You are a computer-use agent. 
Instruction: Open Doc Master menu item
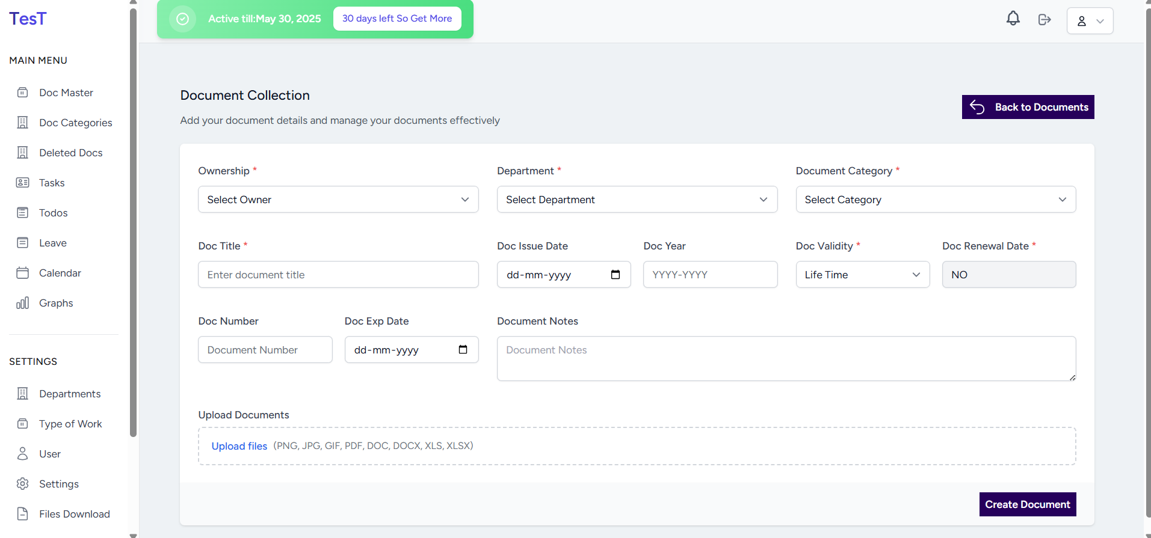click(x=66, y=93)
